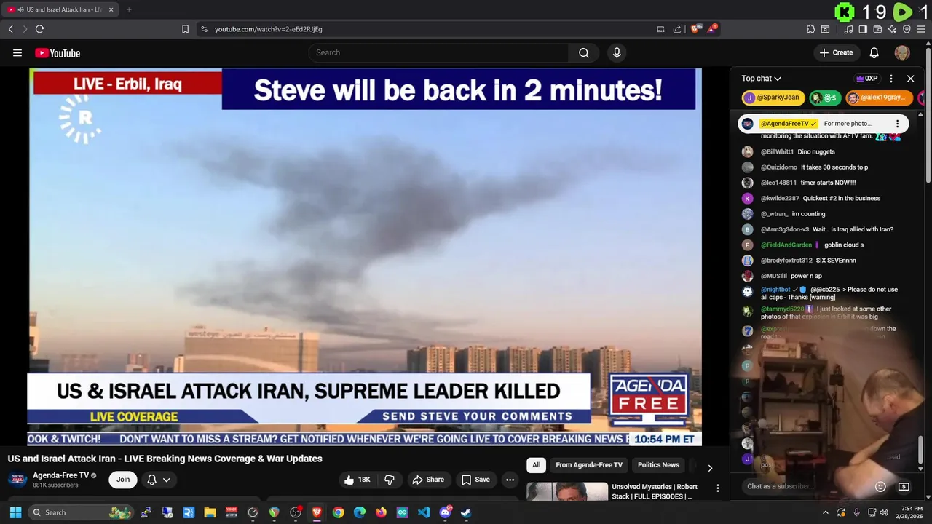
Task: Go to YouTube home via logo
Action: (x=58, y=52)
